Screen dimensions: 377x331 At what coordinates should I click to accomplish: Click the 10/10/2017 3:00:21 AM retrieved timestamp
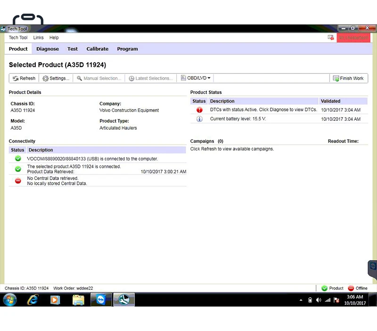tap(164, 172)
